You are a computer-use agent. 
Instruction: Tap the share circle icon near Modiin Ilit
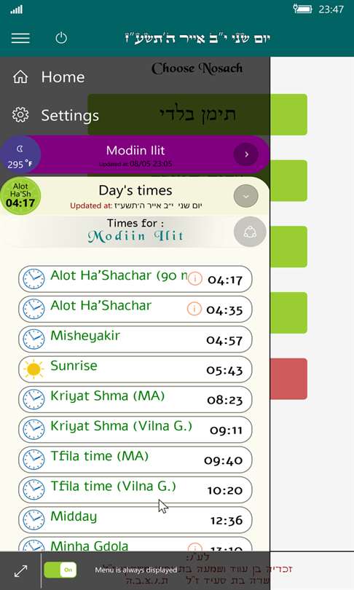tap(250, 232)
